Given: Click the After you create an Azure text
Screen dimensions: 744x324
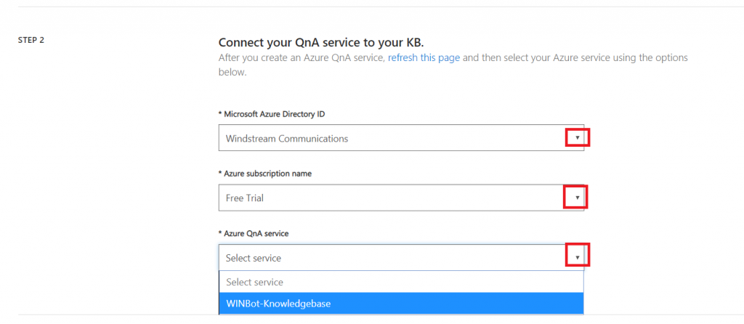Looking at the screenshot, I should point(277,58).
